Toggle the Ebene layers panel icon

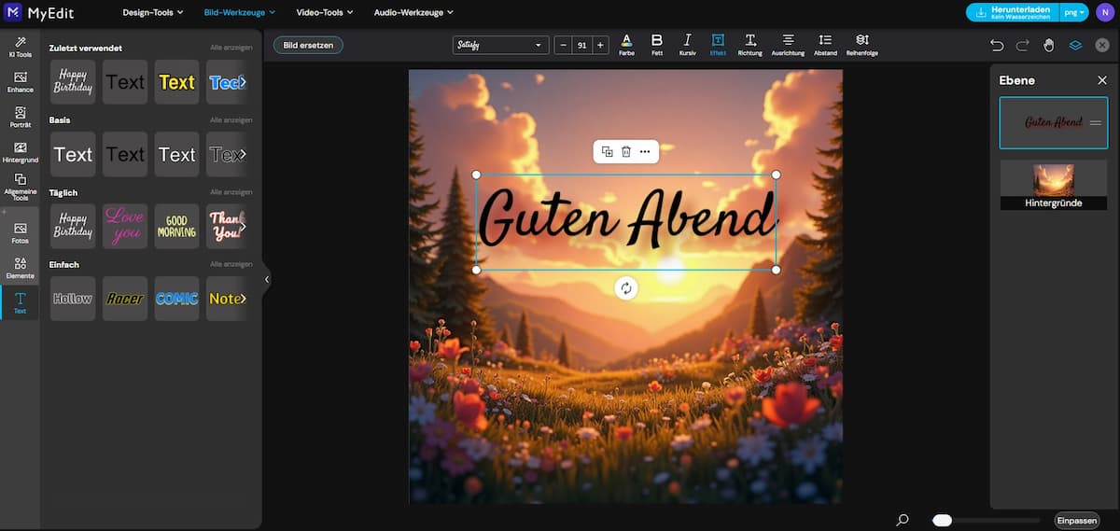coord(1075,45)
